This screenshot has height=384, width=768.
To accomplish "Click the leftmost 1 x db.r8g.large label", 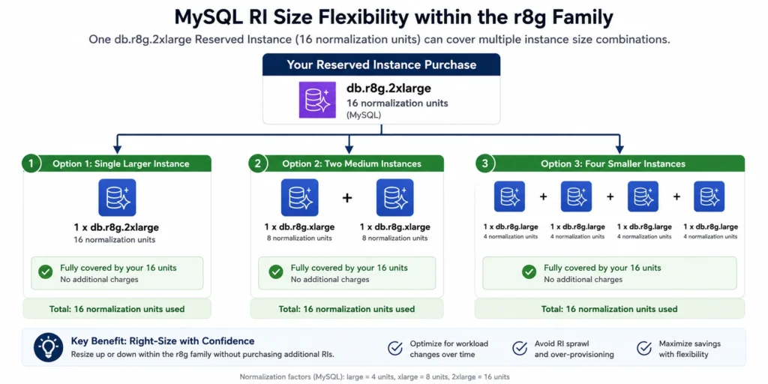I will coord(511,226).
